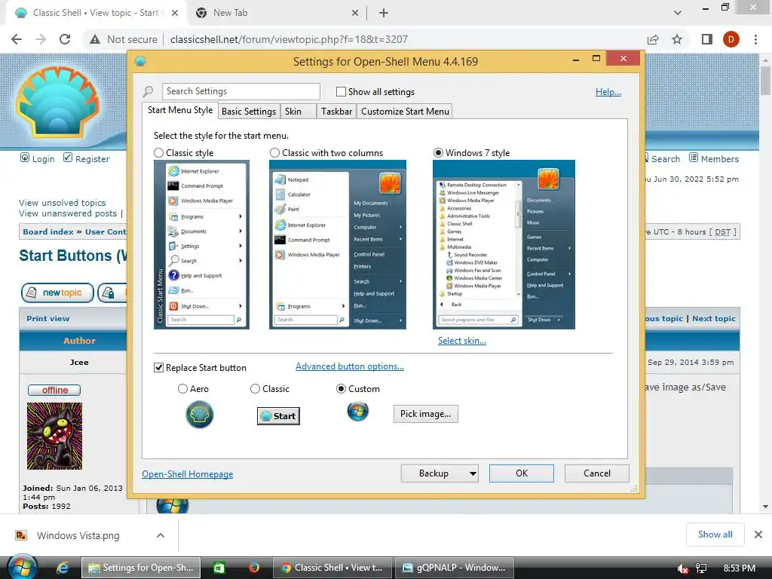Switch to the Classic Shell browser tab
The width and height of the screenshot is (772, 579).
(96, 13)
